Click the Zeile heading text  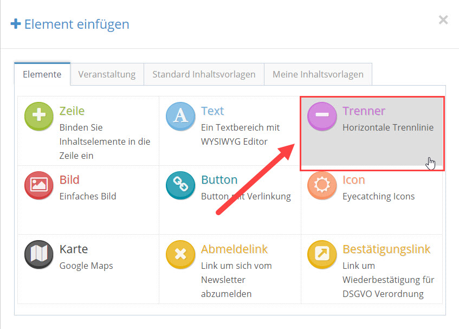pos(72,111)
